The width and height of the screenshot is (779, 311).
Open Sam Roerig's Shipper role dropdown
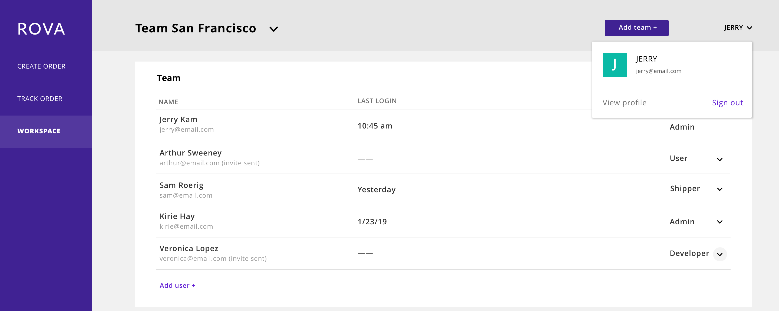(719, 189)
